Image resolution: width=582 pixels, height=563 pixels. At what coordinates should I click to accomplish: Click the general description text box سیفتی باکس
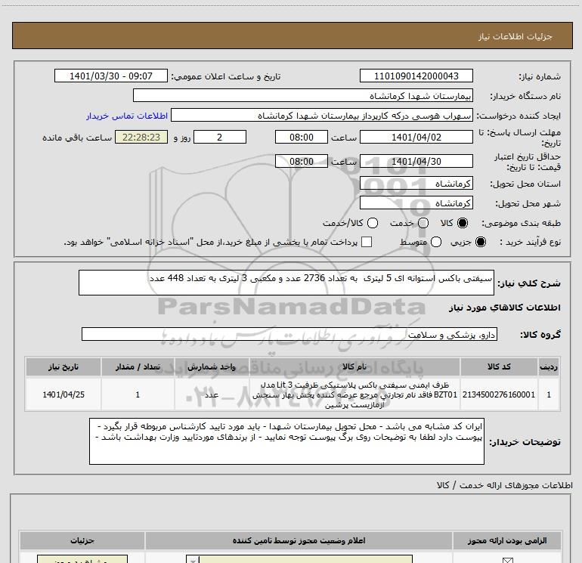click(x=286, y=283)
